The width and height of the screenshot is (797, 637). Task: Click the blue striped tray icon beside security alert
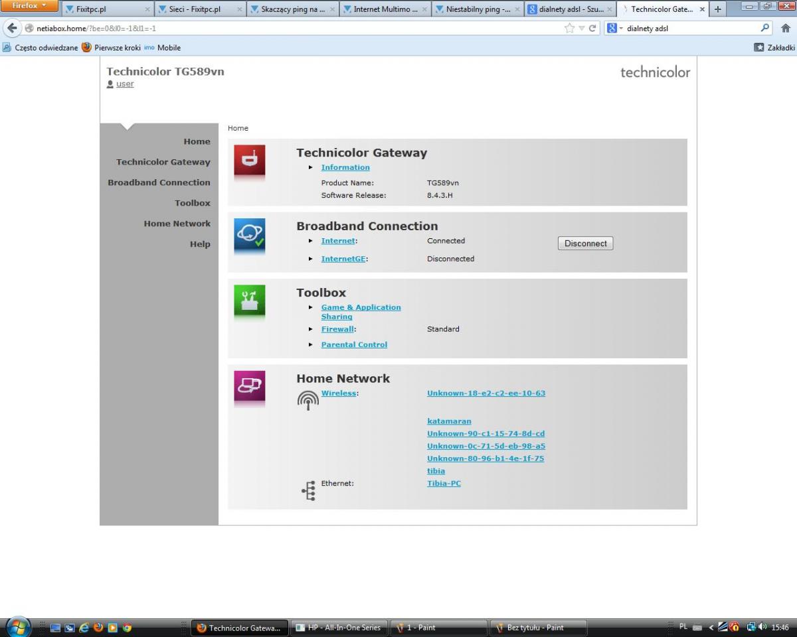click(x=723, y=627)
